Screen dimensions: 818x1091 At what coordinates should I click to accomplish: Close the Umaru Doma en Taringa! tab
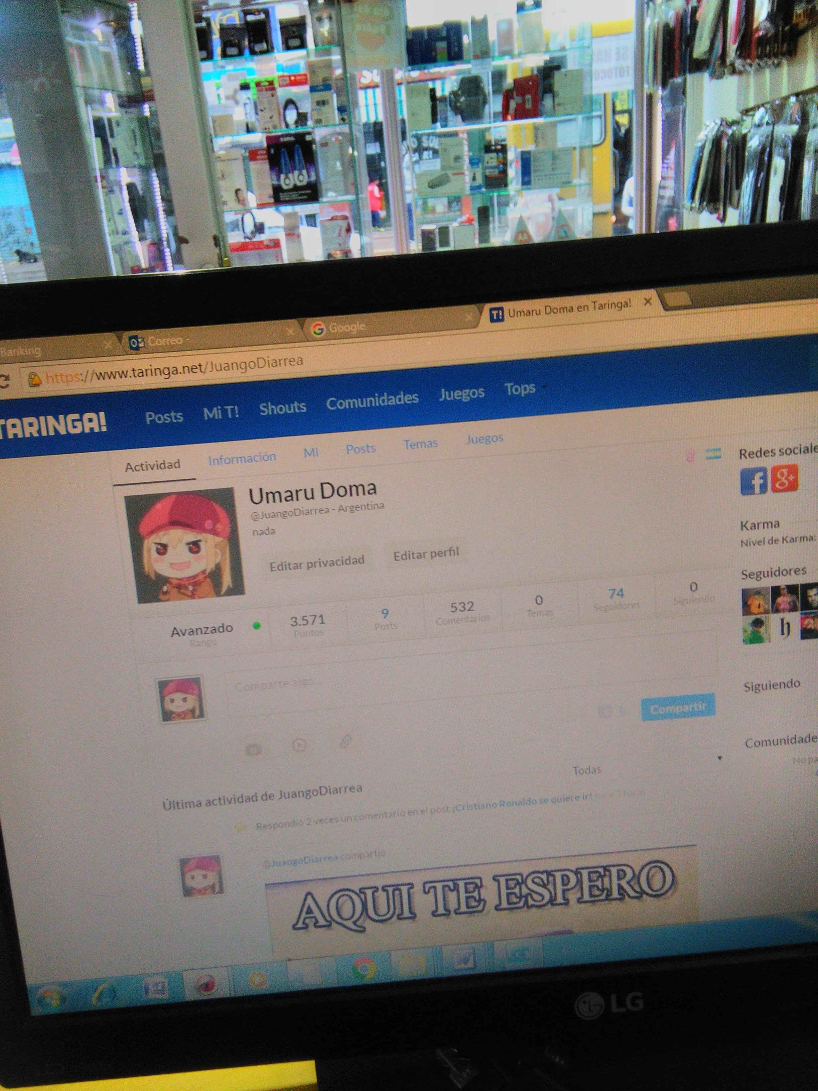(648, 302)
